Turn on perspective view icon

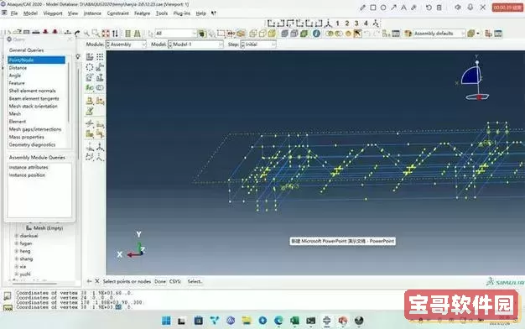[x=137, y=34]
